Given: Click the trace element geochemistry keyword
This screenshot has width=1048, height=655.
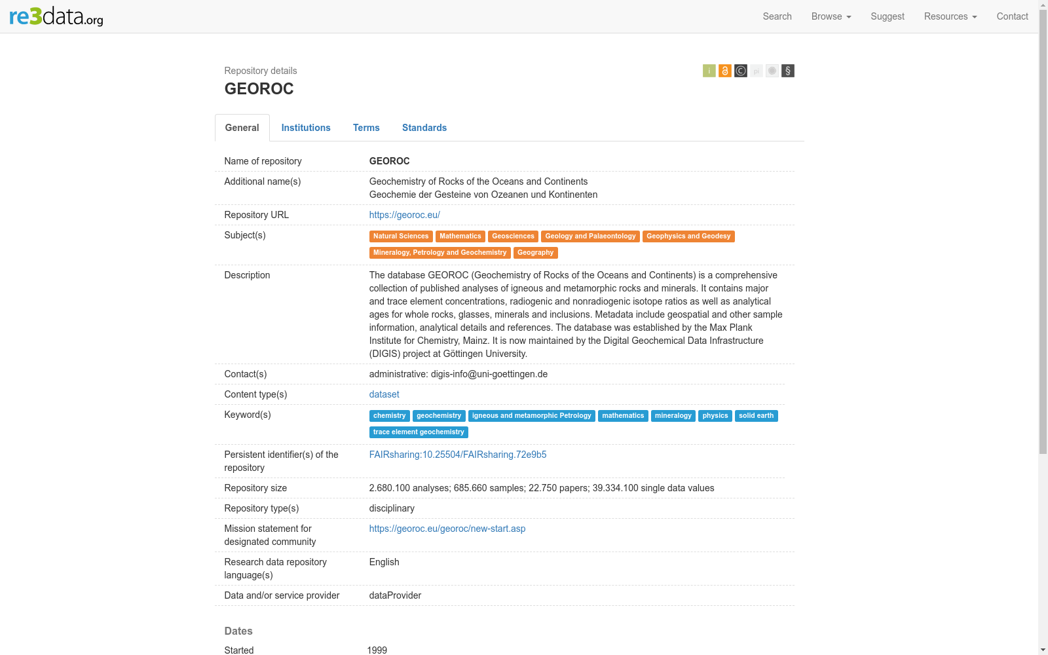Looking at the screenshot, I should pyautogui.click(x=419, y=432).
